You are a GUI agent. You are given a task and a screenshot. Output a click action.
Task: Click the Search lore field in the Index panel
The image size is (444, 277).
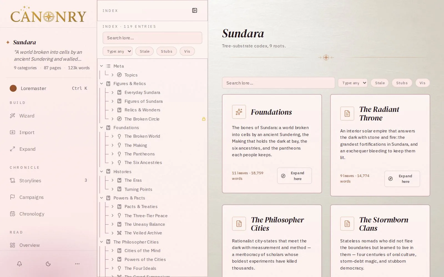[x=152, y=38]
